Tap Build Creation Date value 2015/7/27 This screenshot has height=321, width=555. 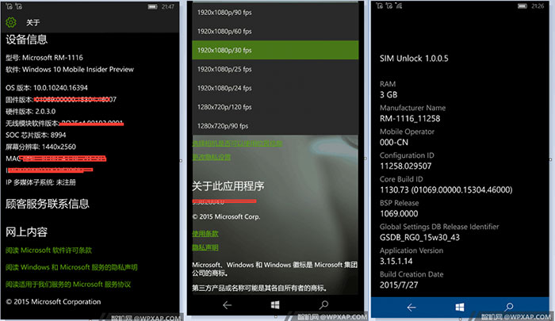coord(399,285)
